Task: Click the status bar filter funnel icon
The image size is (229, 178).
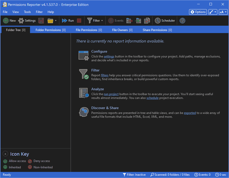Action: tap(124, 175)
